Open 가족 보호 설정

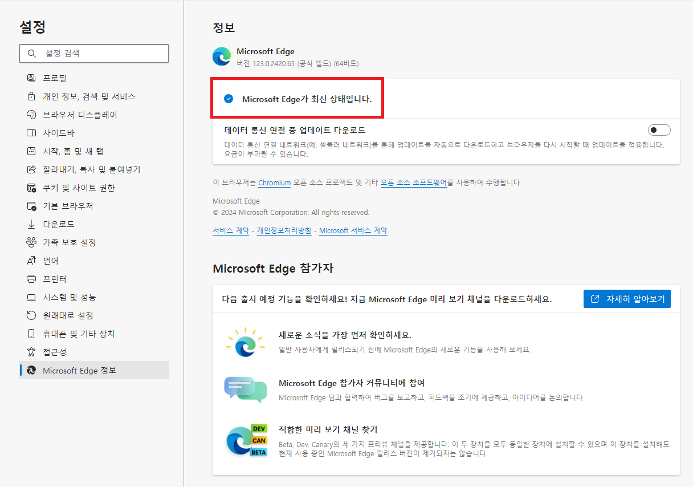pos(94,242)
